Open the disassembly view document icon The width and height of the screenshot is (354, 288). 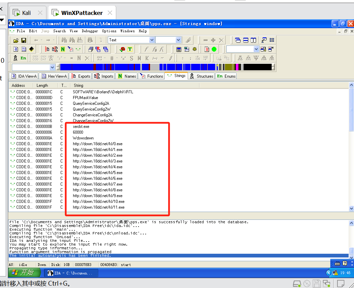pos(16,49)
